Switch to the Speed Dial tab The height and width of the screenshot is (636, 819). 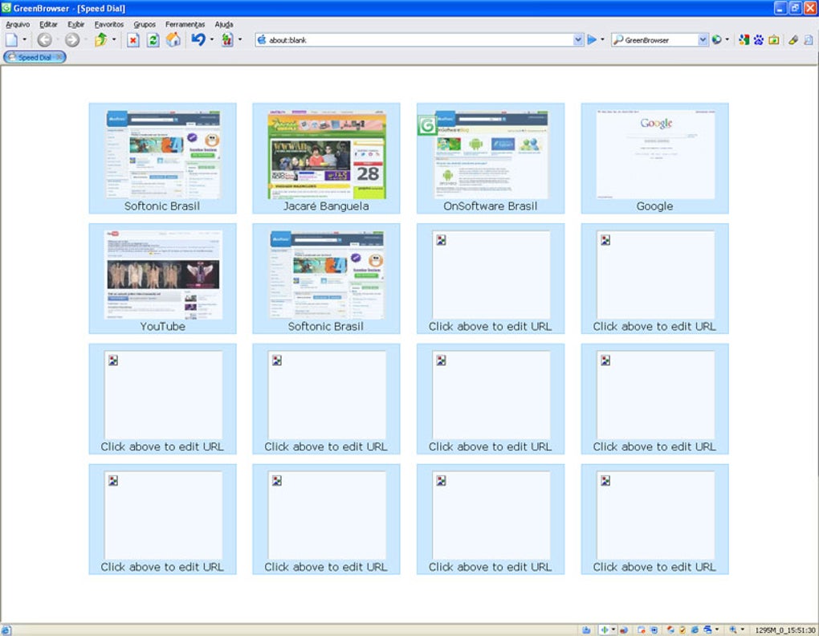(x=32, y=57)
